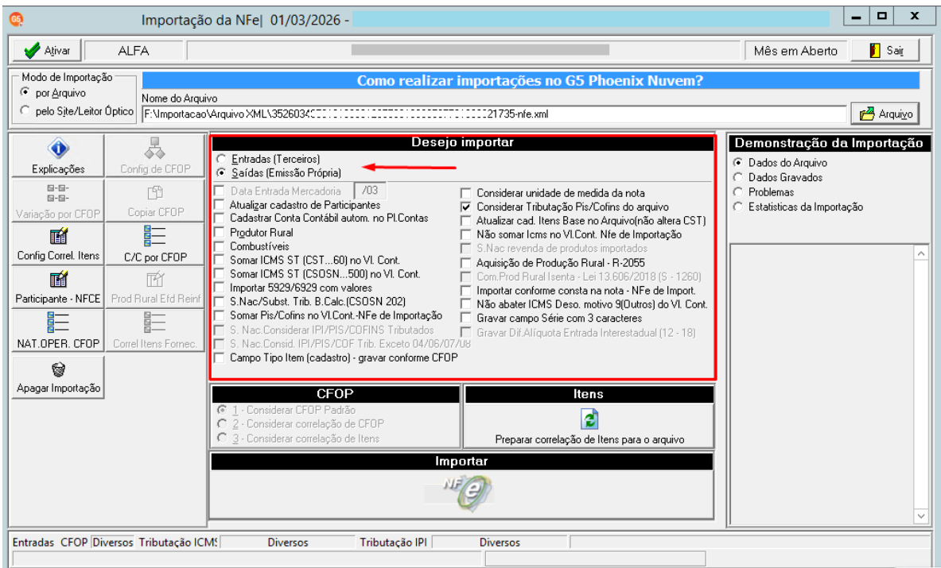Viewport: 941px width, 568px height.
Task: Click the Ativar checkmark button
Action: pyautogui.click(x=48, y=51)
